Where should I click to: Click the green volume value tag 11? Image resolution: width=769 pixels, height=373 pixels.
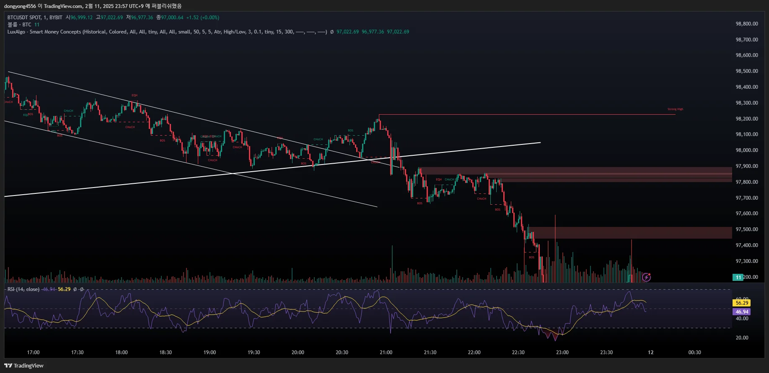[x=738, y=277]
